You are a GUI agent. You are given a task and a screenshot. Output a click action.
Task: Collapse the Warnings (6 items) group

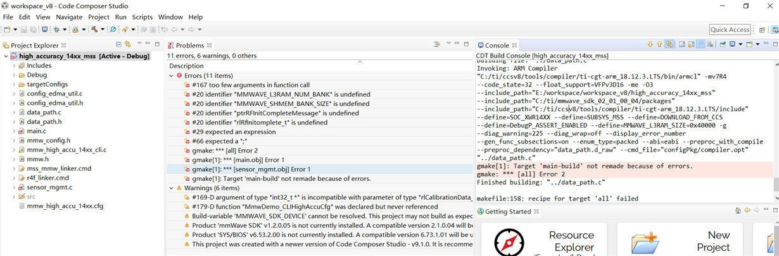[x=171, y=188]
